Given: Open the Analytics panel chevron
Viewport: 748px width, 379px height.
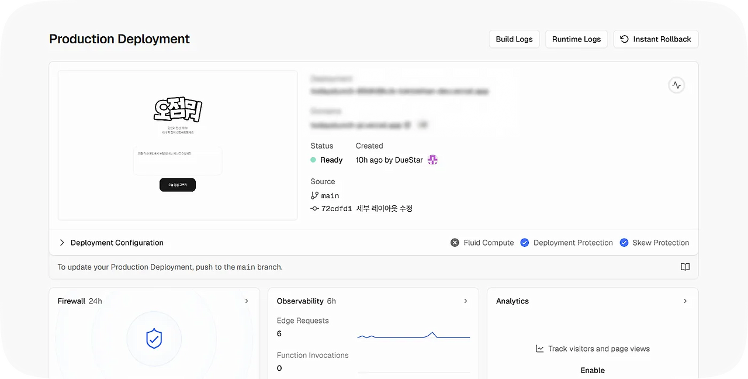Looking at the screenshot, I should click(x=685, y=301).
